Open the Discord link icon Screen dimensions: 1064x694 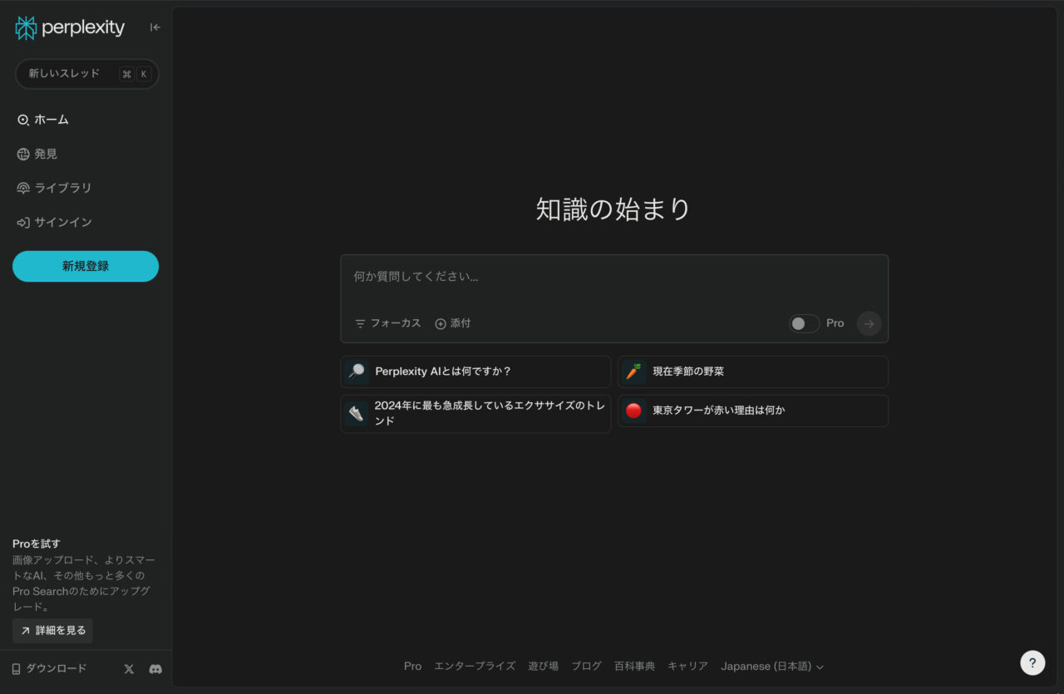click(x=155, y=668)
